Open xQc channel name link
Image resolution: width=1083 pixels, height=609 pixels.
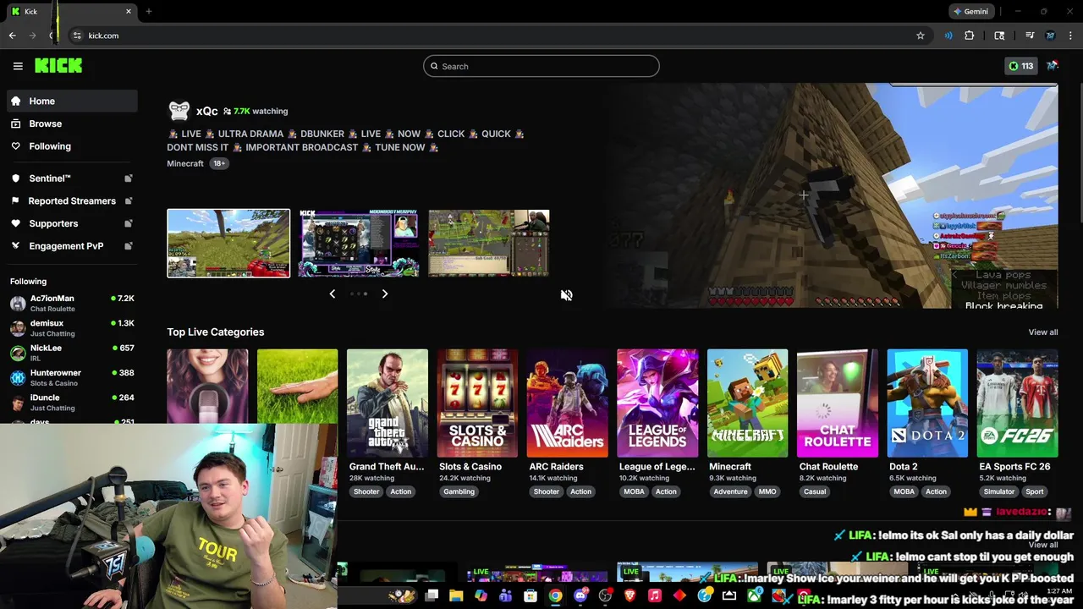[x=207, y=111]
